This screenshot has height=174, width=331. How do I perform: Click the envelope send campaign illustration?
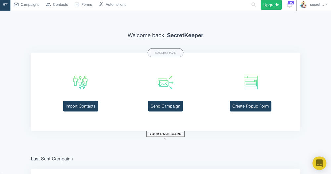165,83
